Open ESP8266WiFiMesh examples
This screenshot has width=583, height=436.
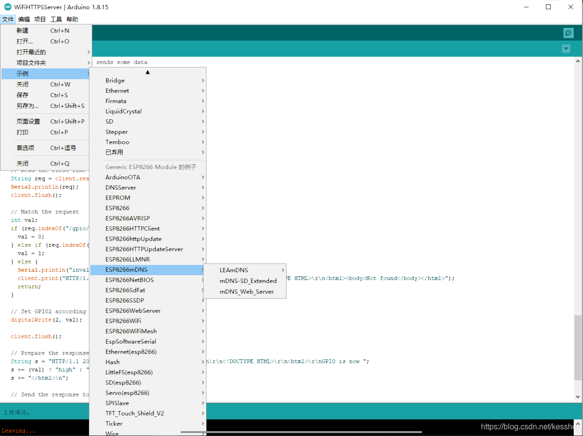[x=148, y=331]
